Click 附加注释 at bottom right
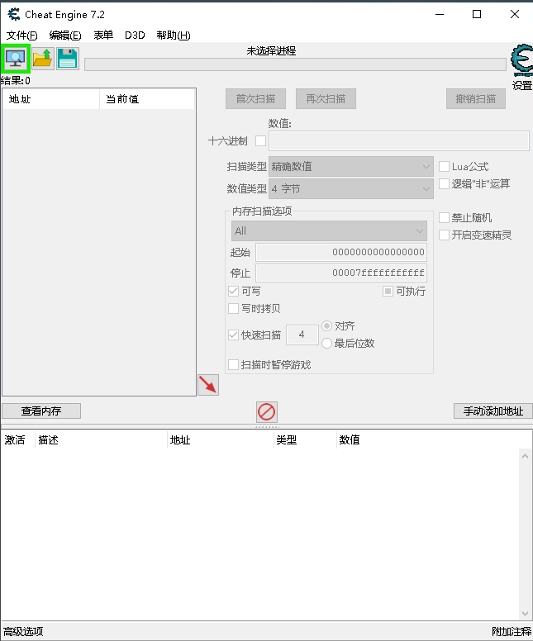The image size is (533, 641). point(512,632)
